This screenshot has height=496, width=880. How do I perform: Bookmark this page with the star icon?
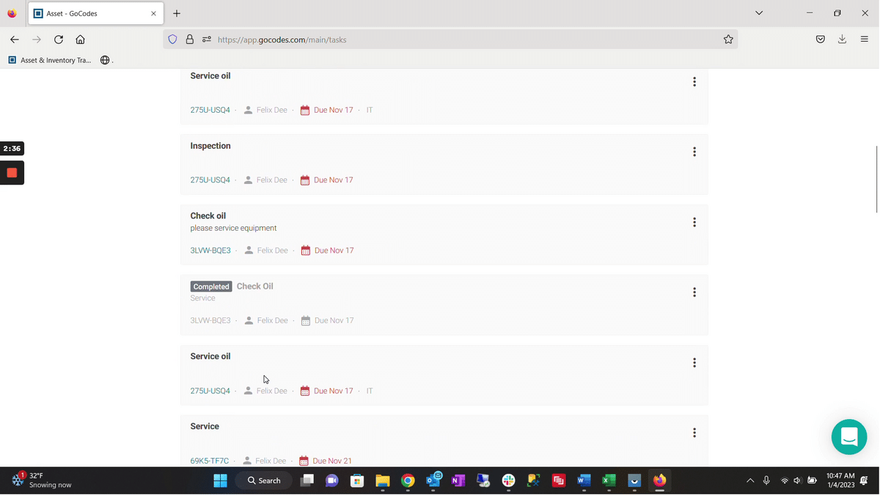(728, 40)
